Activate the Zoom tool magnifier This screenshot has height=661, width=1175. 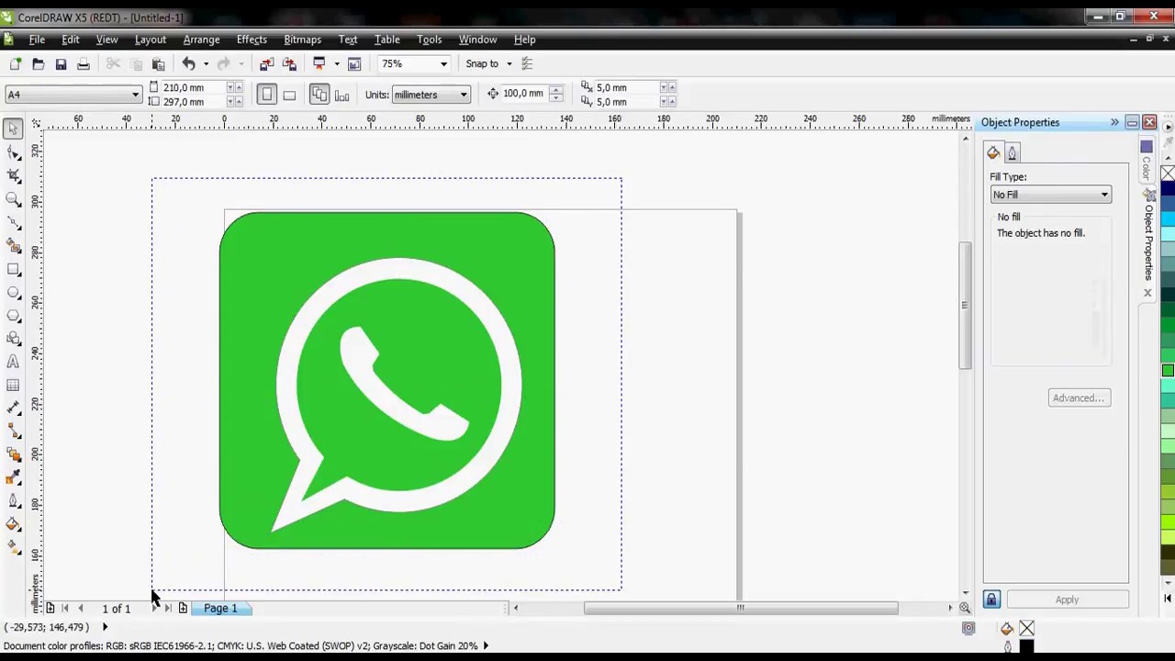click(13, 198)
